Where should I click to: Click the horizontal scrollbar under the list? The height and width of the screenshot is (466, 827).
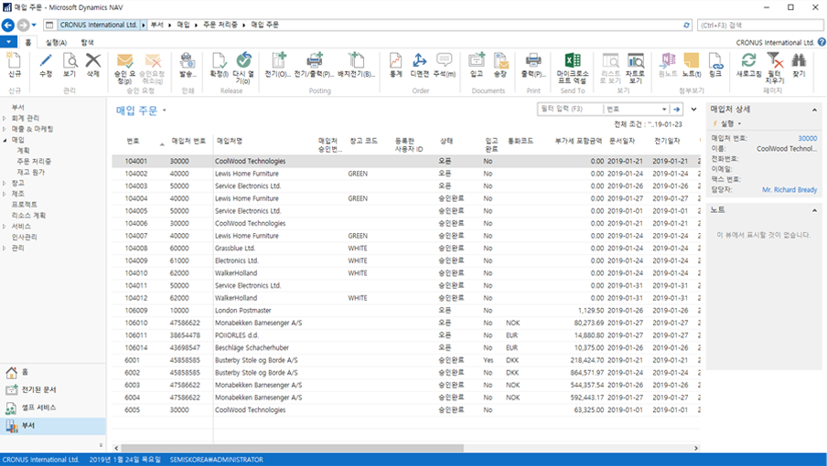(x=292, y=448)
